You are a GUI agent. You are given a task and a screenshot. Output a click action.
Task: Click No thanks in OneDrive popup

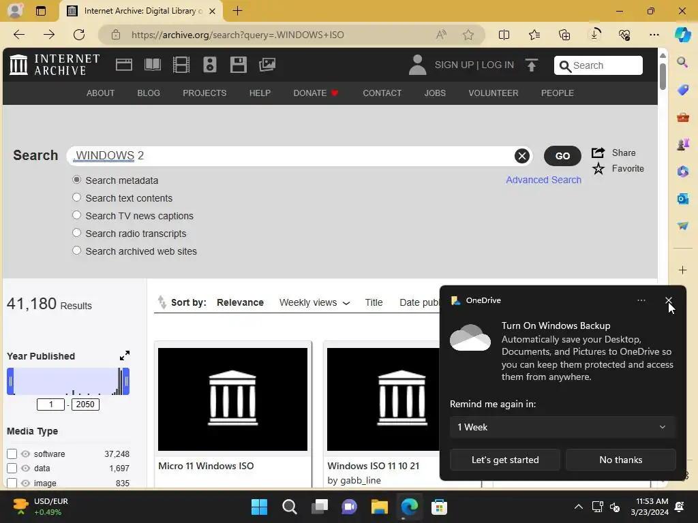point(620,460)
